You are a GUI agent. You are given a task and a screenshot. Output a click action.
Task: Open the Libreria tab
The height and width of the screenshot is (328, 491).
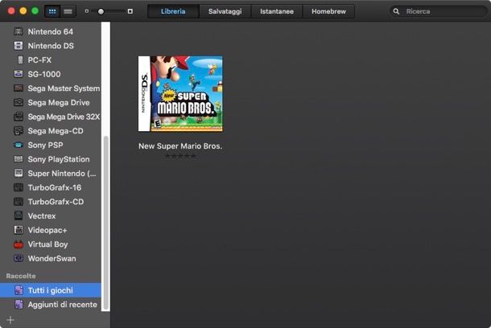pyautogui.click(x=173, y=11)
